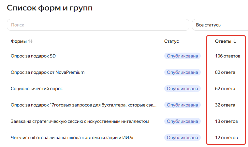Viewport: 248px width, 147px height.
Task: View the 62 ответа responses count
Action: tap(225, 89)
